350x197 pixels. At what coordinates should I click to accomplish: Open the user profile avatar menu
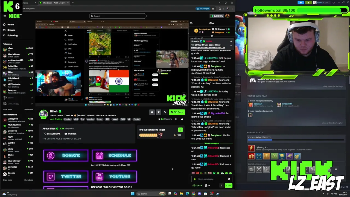click(227, 16)
